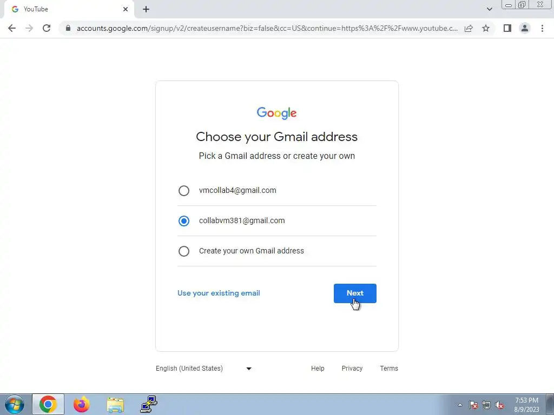The image size is (554, 415).
Task: Open the Chrome three-dot menu
Action: point(542,28)
